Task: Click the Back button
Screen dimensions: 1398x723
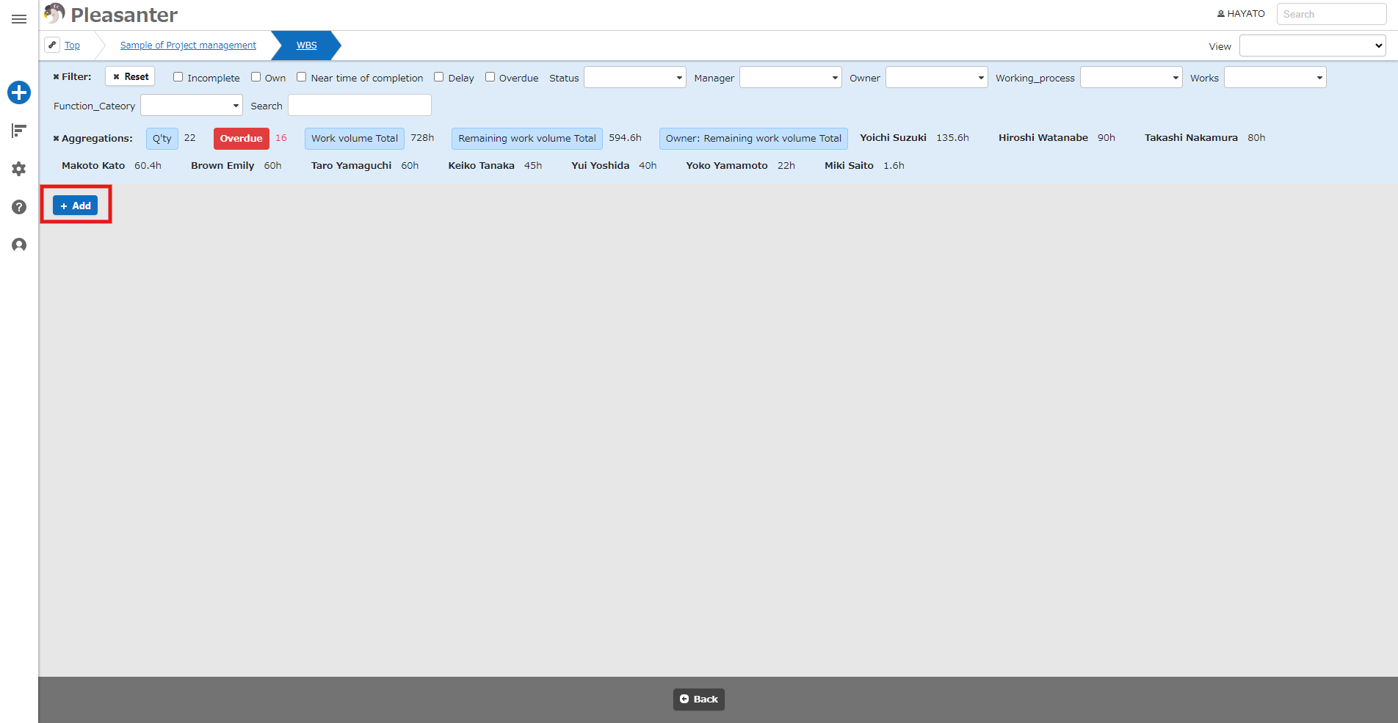Action: (x=699, y=699)
